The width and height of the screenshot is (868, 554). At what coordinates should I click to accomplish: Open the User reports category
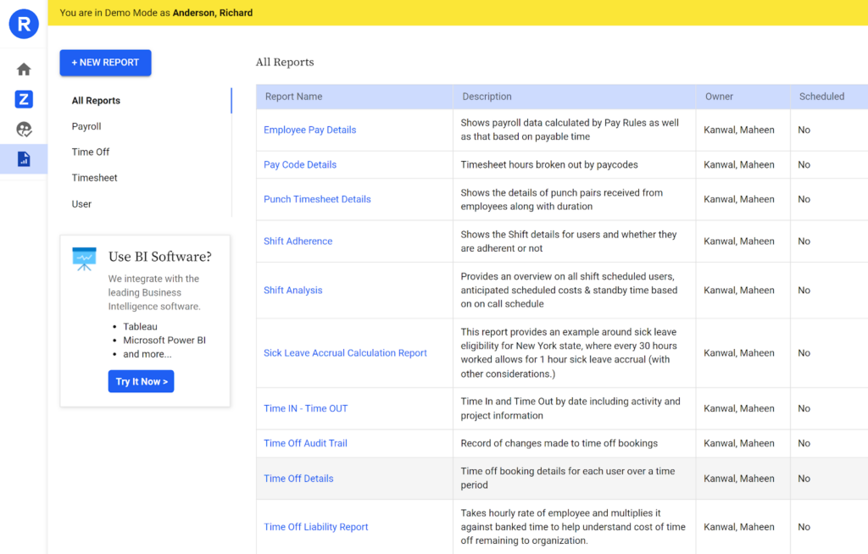(81, 204)
